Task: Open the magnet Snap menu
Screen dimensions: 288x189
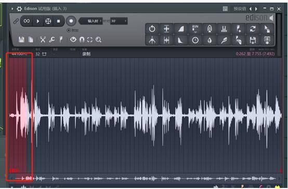Action: tap(82, 39)
